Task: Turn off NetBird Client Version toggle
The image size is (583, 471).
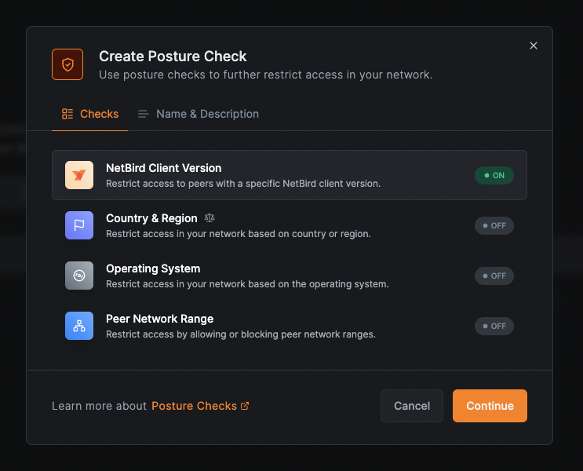Action: pos(494,175)
